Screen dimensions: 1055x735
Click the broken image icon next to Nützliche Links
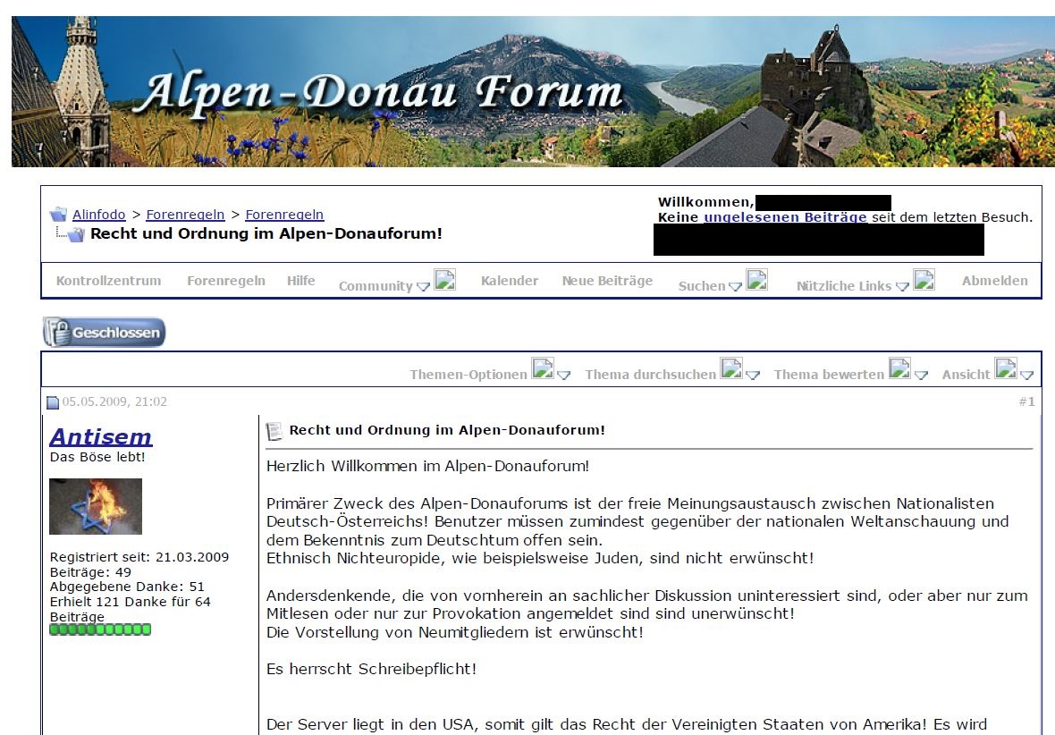pyautogui.click(x=924, y=279)
